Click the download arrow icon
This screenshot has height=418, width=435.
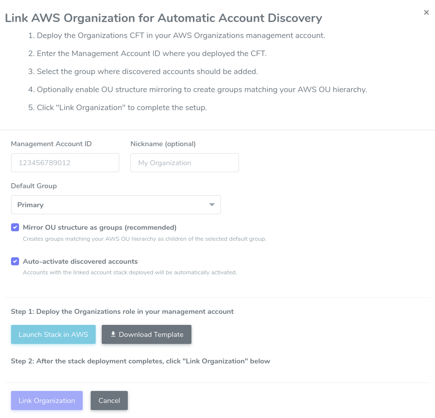point(113,334)
